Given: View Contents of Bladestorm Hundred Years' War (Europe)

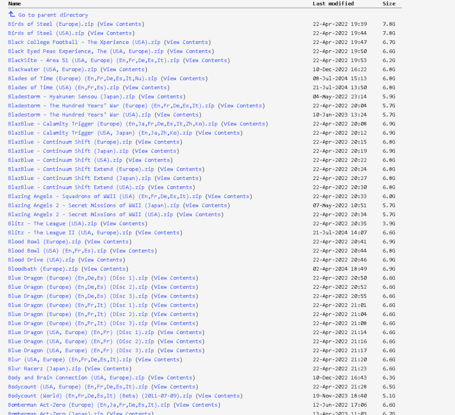Looking at the screenshot, I should coord(241,106).
